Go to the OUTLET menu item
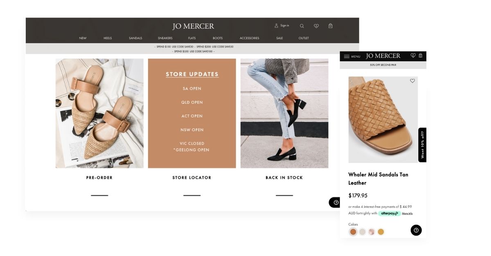Viewport: 491px width, 256px height. tap(304, 38)
